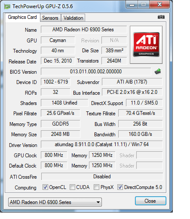Click the GPU Clock value 800 MHz
Image resolution: width=190 pixels, height=219 pixels.
click(x=54, y=155)
